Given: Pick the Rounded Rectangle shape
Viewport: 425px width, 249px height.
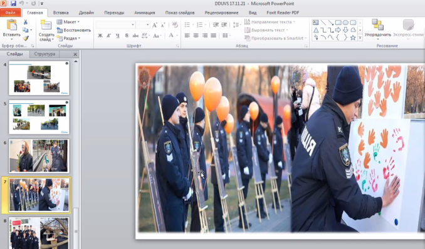Looking at the screenshot, I should [353, 23].
